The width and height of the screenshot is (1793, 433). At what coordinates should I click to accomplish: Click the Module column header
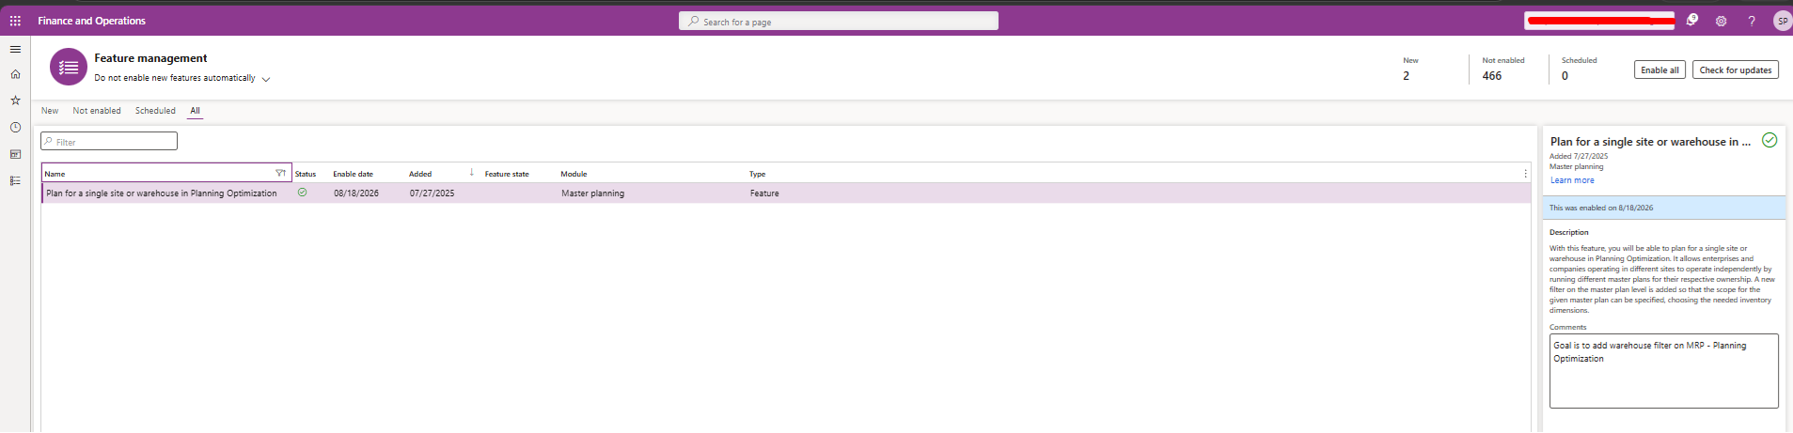tap(574, 174)
